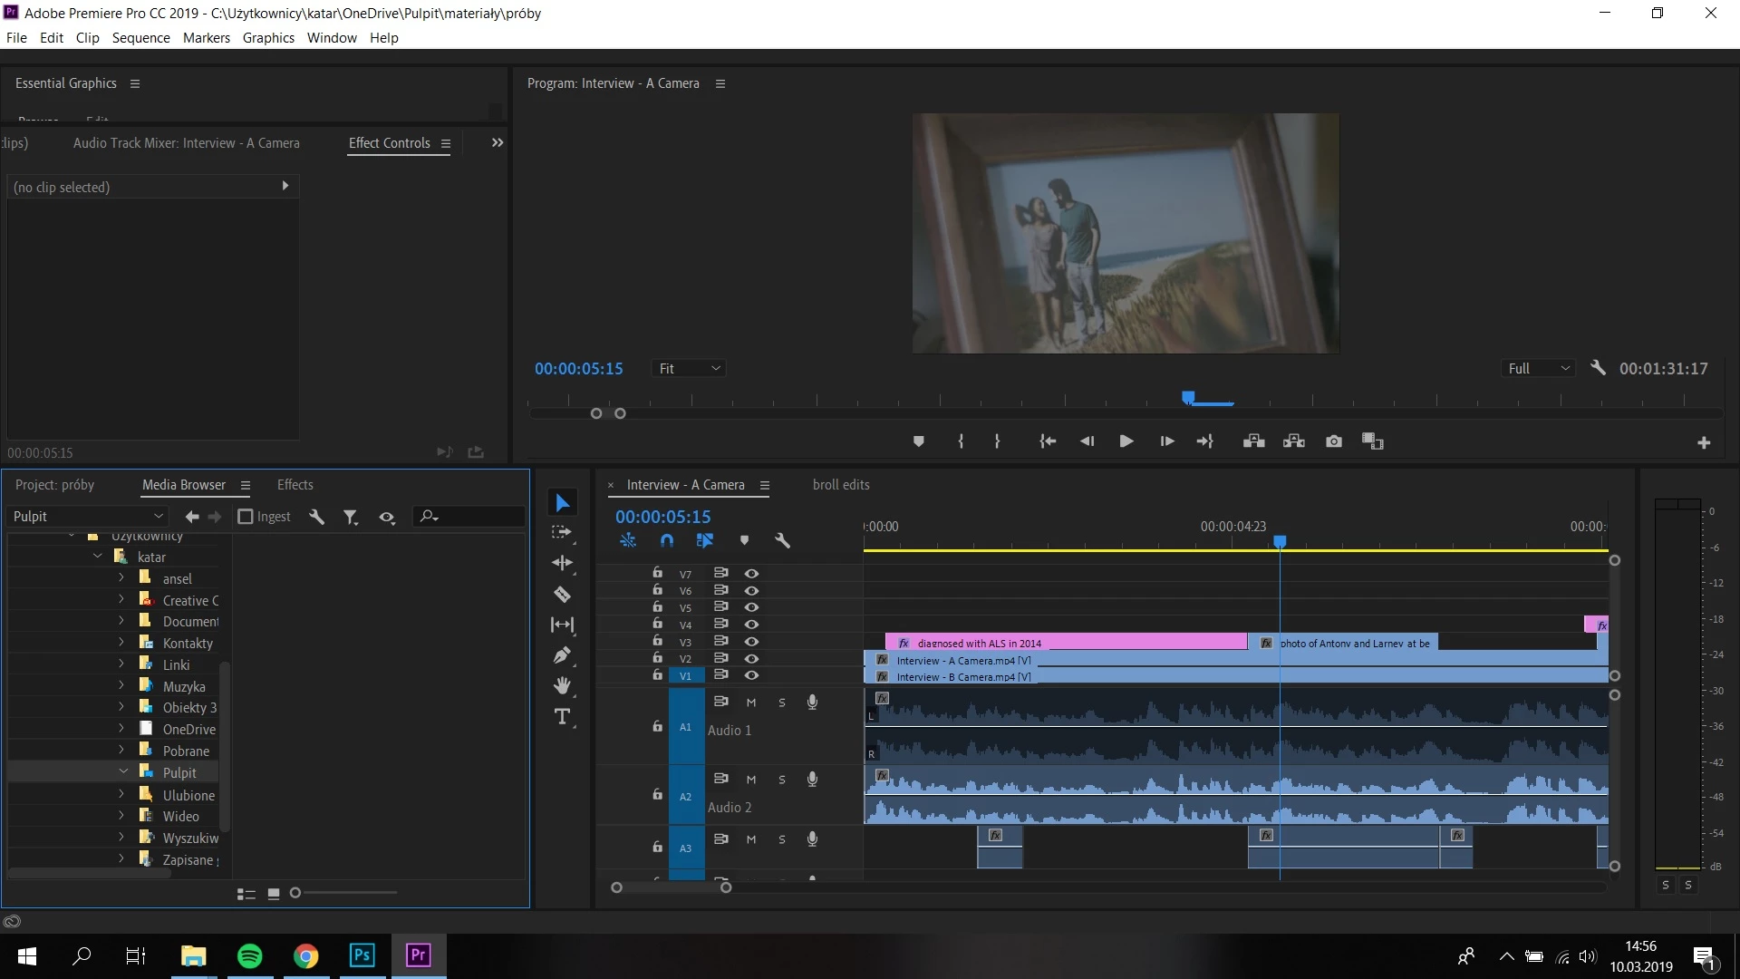Toggle Snap in timeline magnet icon
The width and height of the screenshot is (1740, 979).
pyautogui.click(x=667, y=540)
